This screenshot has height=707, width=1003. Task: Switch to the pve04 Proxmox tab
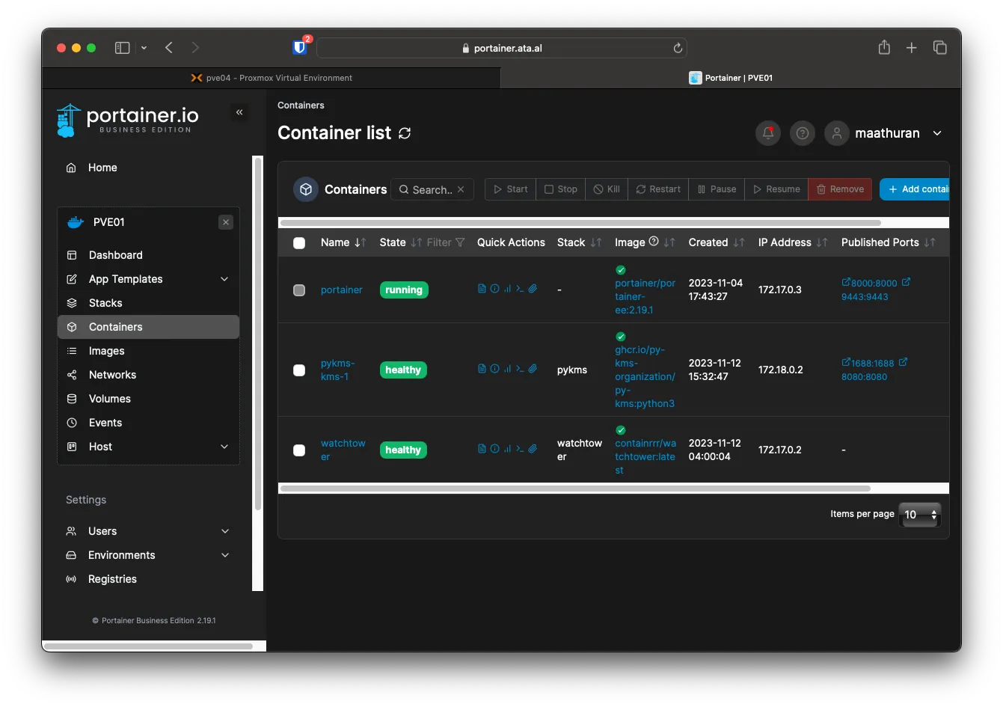click(x=271, y=78)
